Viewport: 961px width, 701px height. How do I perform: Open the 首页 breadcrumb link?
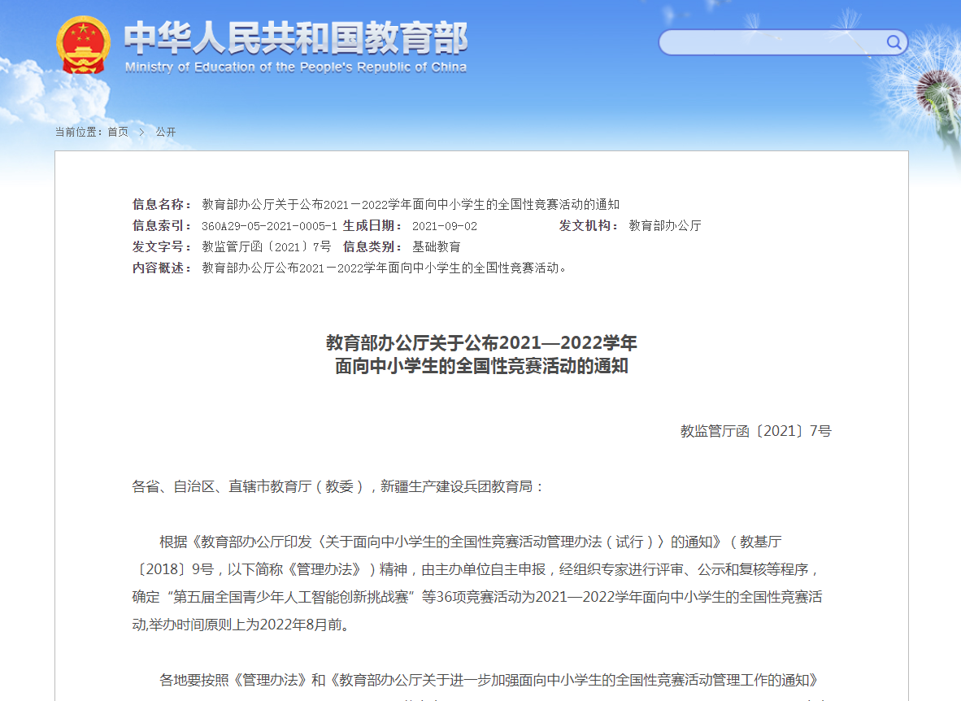[x=118, y=132]
